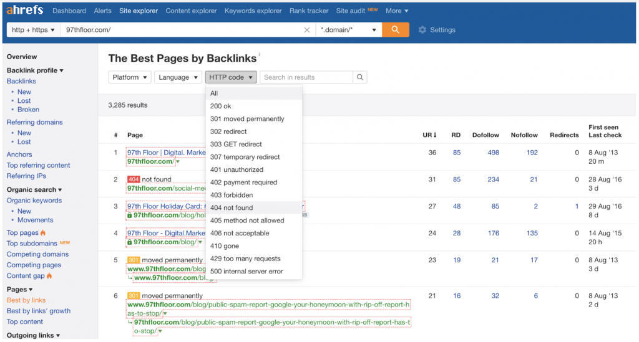Select 401 unauthorized option
Screen dimensions: 639x342
(254, 169)
